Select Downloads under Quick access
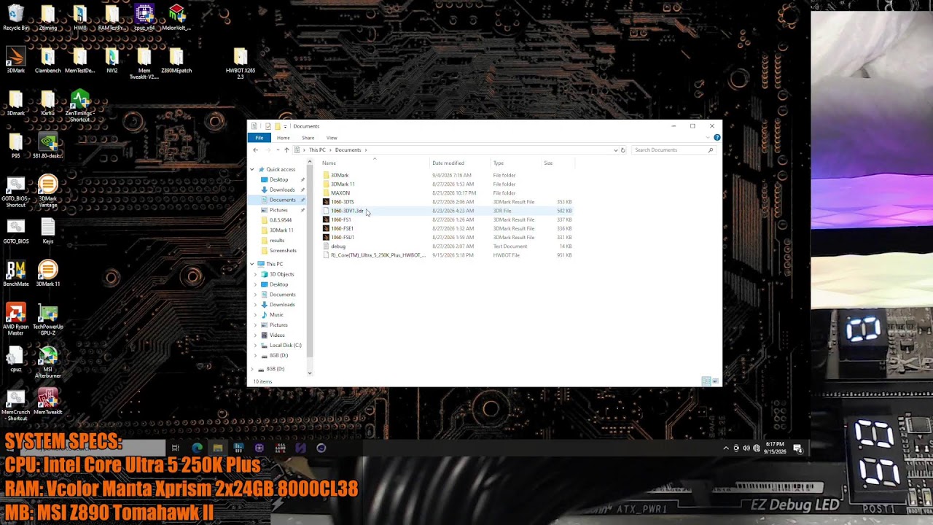 282,190
